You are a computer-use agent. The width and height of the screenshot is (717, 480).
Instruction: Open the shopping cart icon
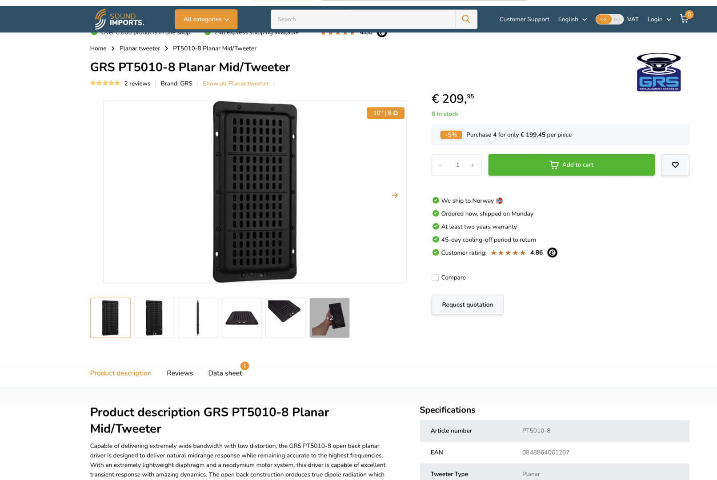684,19
